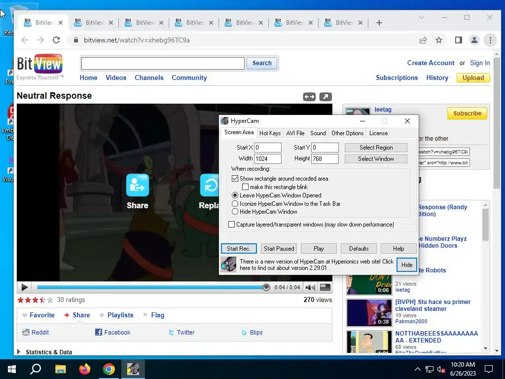The image size is (505, 379).
Task: Pop out the video player icon
Action: click(325, 97)
